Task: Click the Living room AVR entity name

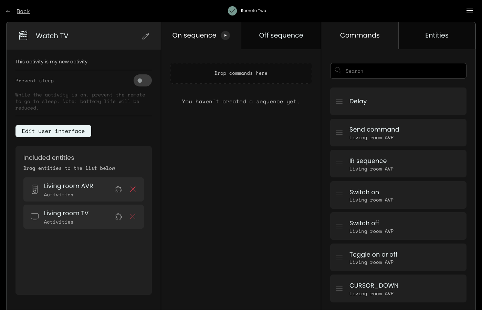Action: 69,186
